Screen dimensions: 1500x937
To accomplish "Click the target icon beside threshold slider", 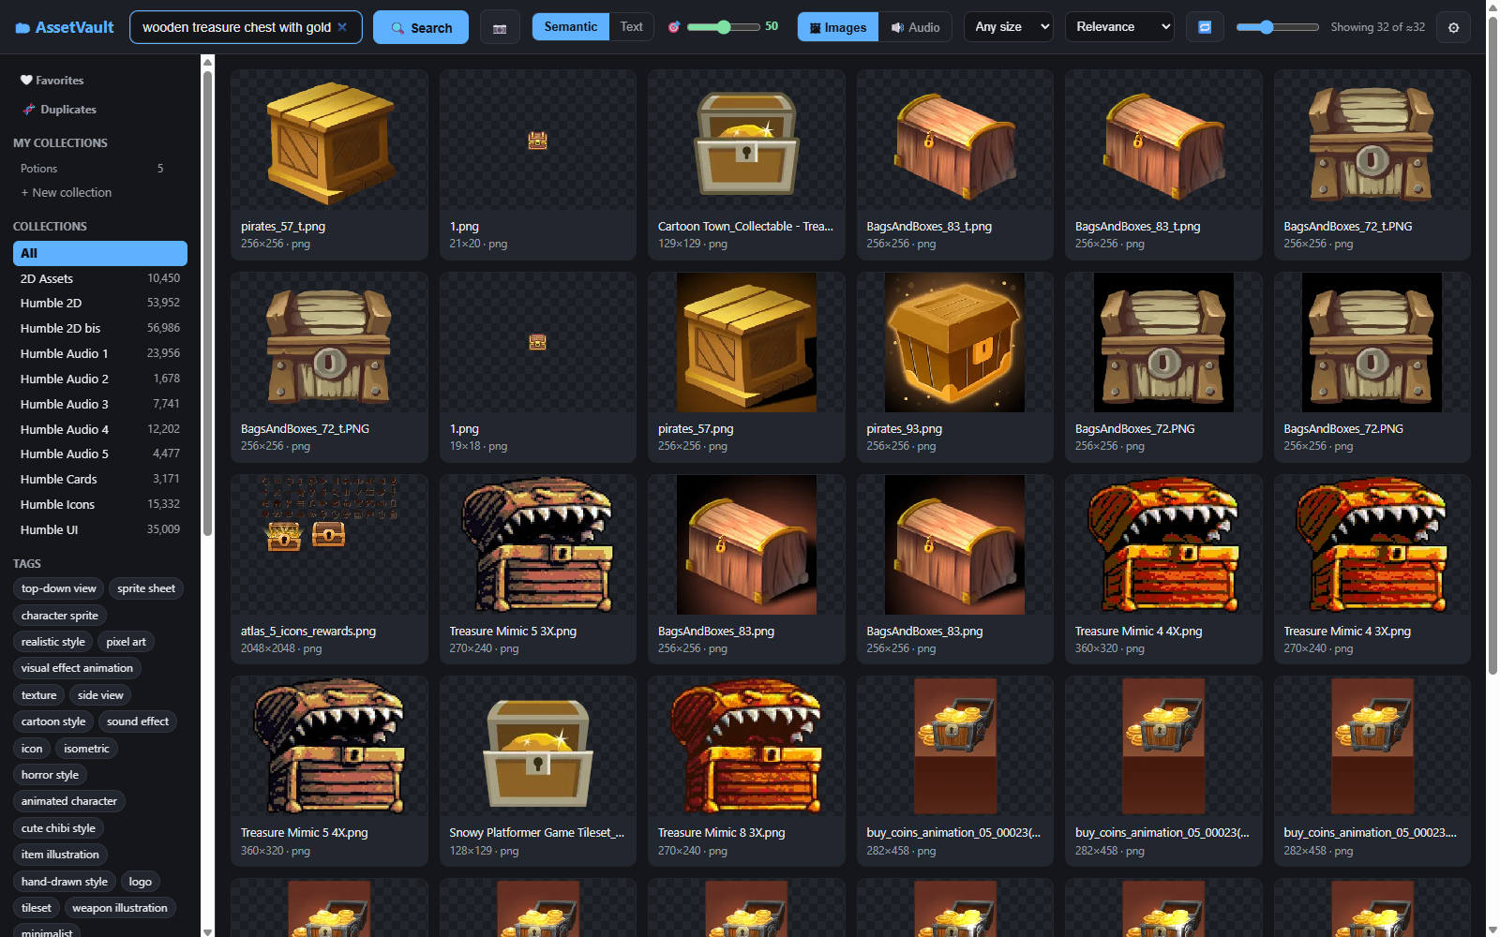I will click(x=673, y=27).
